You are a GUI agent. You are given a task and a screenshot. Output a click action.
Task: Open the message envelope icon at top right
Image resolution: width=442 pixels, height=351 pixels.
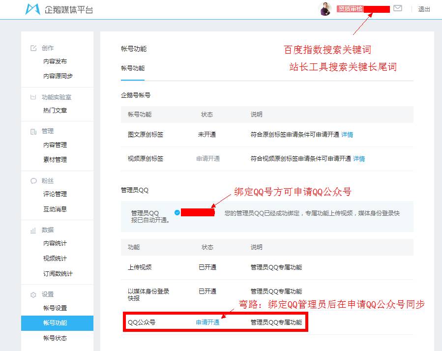click(x=398, y=8)
